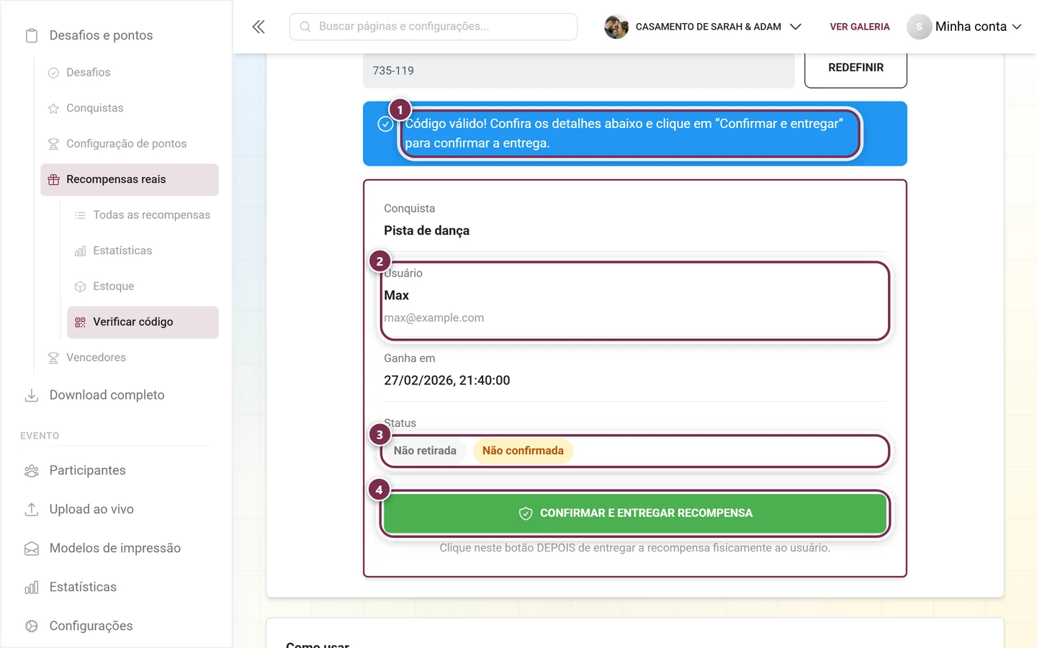Click the clipboard icon beside Desafios e pontos
Viewport: 1037px width, 648px height.
point(32,35)
